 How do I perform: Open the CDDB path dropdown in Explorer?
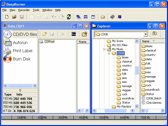[x=146, y=34]
